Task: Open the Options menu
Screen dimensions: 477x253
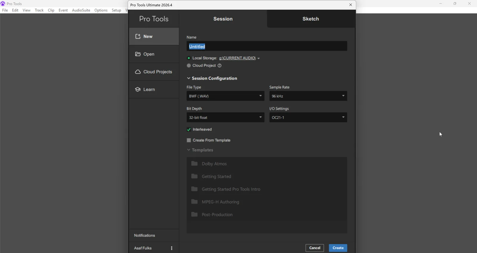Action: click(101, 10)
